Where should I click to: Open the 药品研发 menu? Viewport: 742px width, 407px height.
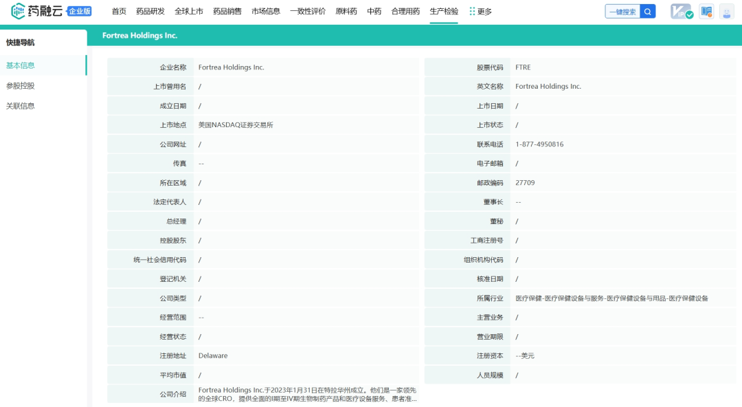click(150, 12)
